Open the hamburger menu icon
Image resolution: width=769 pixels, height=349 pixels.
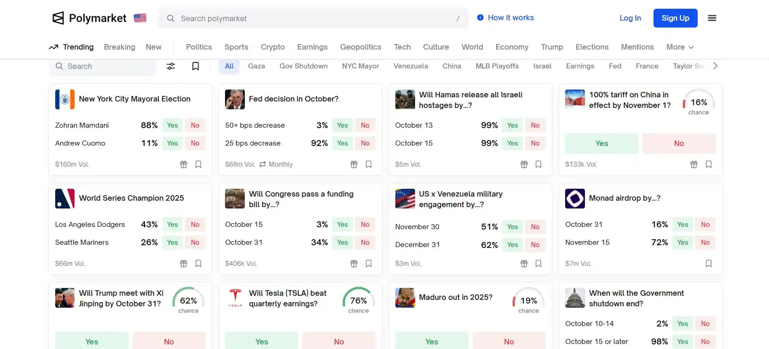point(712,18)
